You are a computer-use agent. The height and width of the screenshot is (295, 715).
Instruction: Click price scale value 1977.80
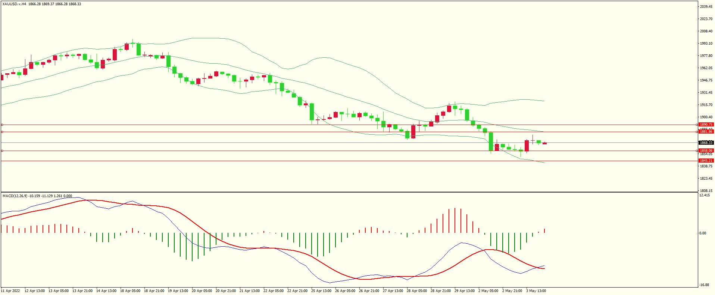pos(706,56)
